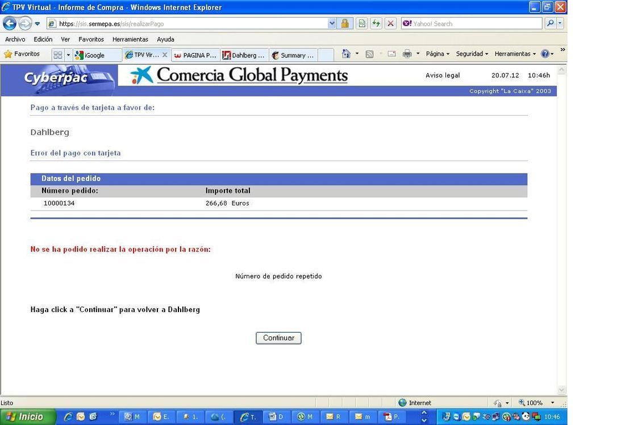Switch to the PAGINA P... tab
625x425 pixels.
tap(195, 55)
